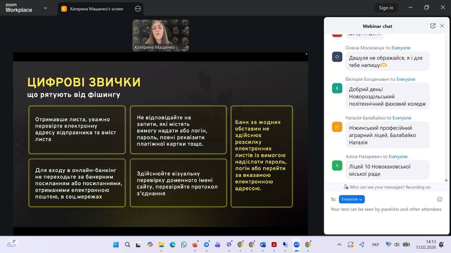Pop out the Webinar chat window
The image size is (451, 253).
click(433, 26)
